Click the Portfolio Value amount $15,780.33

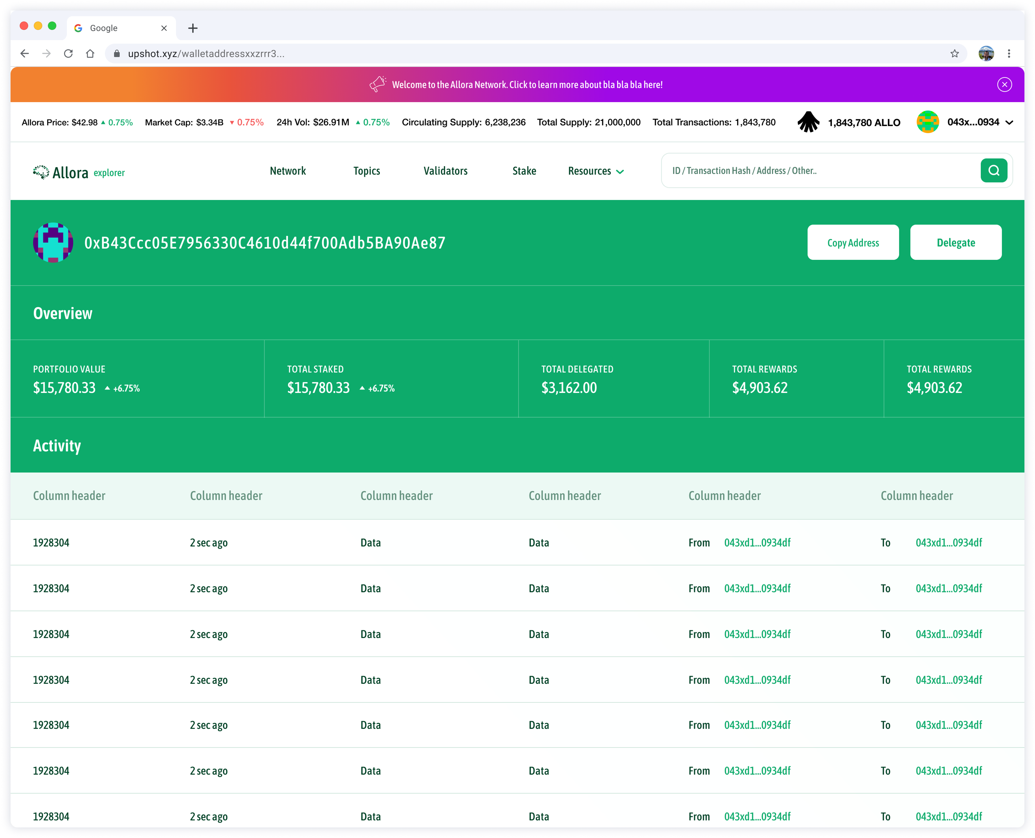point(64,388)
